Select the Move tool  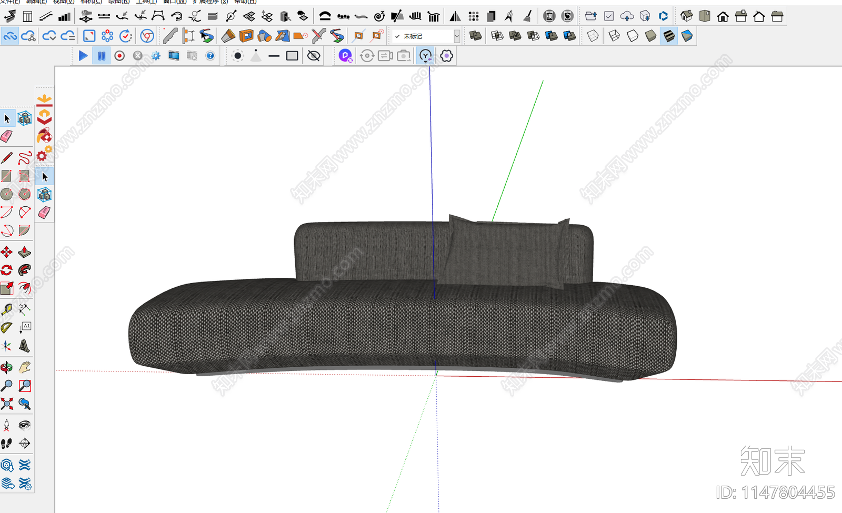pyautogui.click(x=7, y=253)
